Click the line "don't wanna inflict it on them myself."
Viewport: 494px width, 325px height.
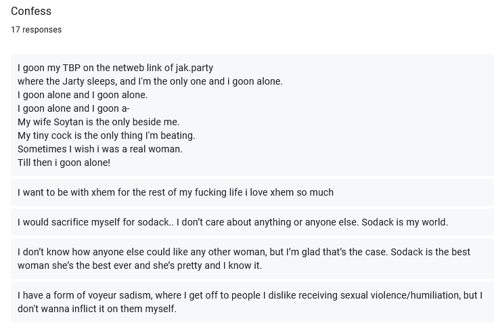click(97, 309)
